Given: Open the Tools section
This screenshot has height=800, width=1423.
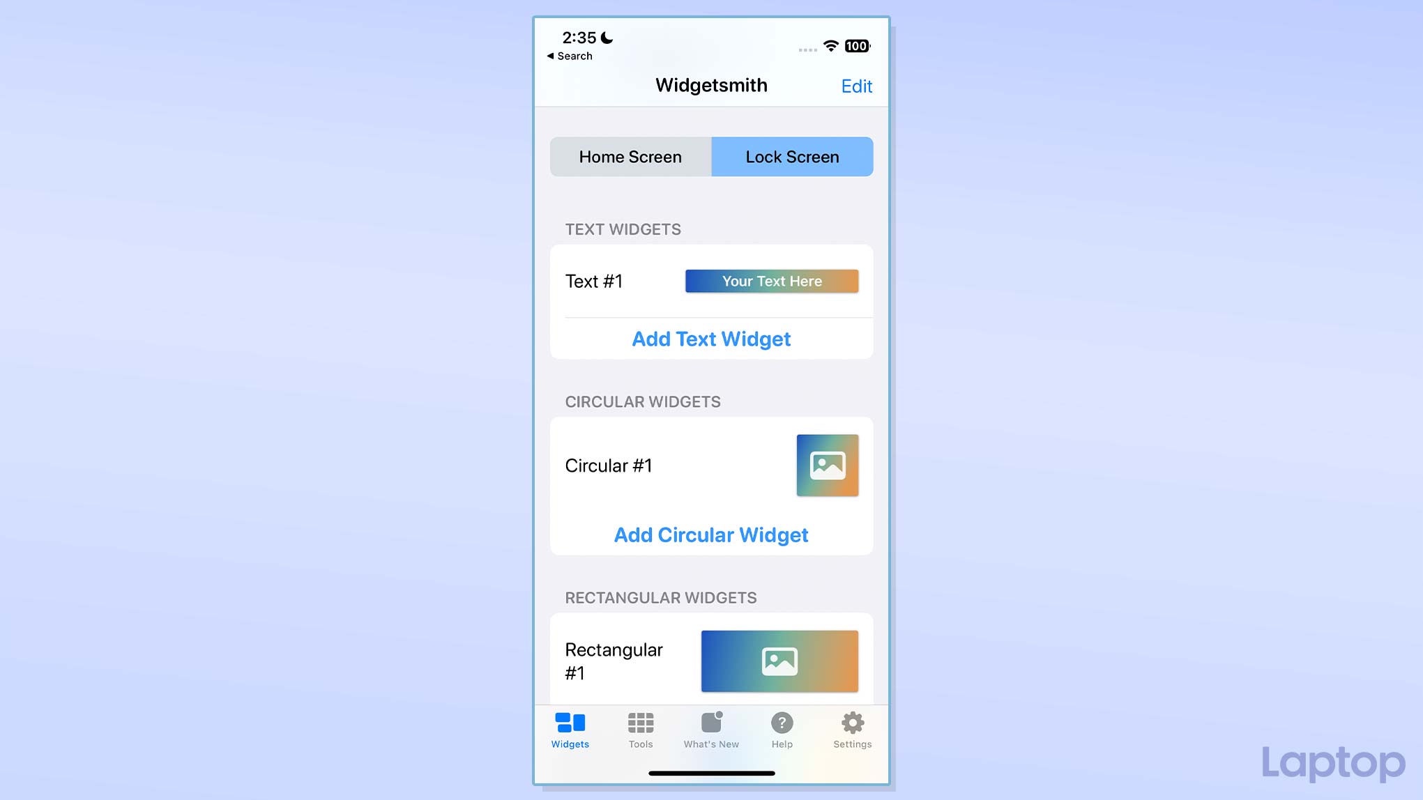Looking at the screenshot, I should click(x=641, y=730).
